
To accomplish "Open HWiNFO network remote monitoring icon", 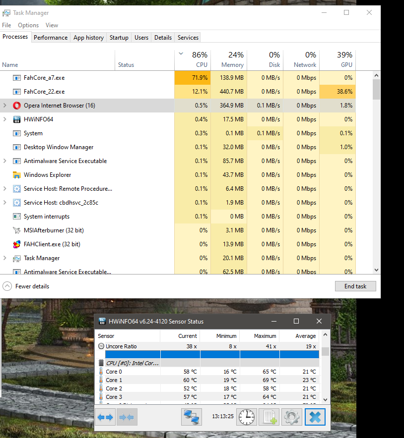I will pyautogui.click(x=192, y=417).
